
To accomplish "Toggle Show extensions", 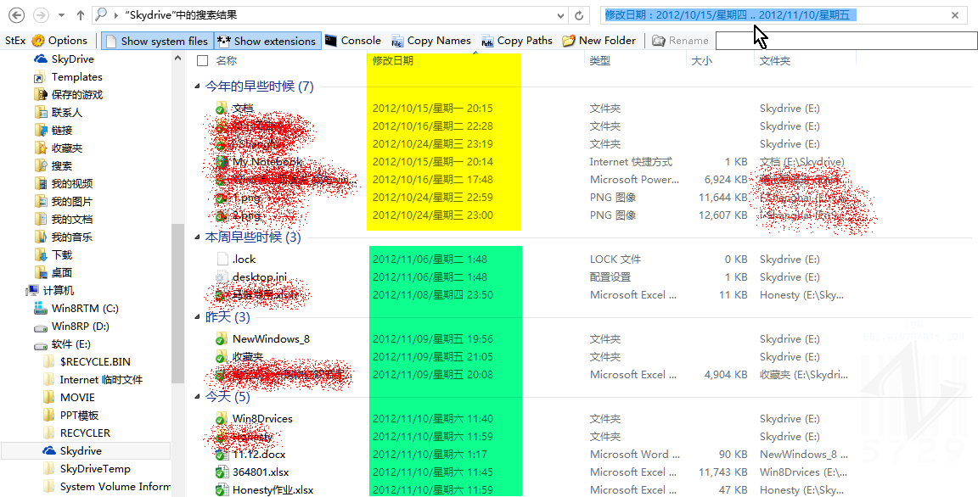I will pyautogui.click(x=267, y=41).
